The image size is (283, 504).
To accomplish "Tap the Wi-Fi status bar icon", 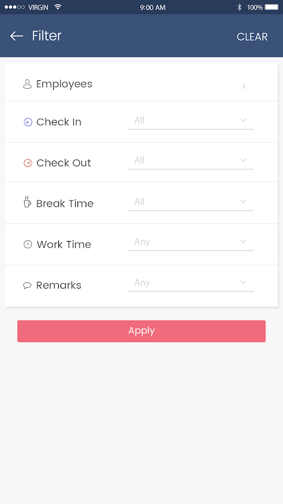I will pyautogui.click(x=58, y=7).
